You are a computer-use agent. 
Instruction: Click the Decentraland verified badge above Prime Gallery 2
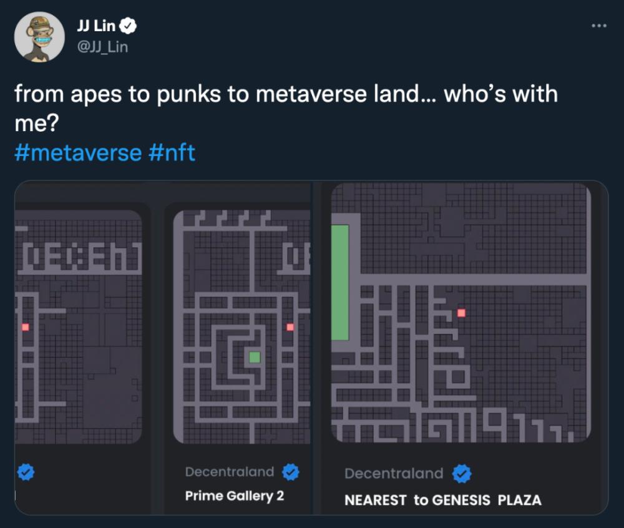[290, 472]
